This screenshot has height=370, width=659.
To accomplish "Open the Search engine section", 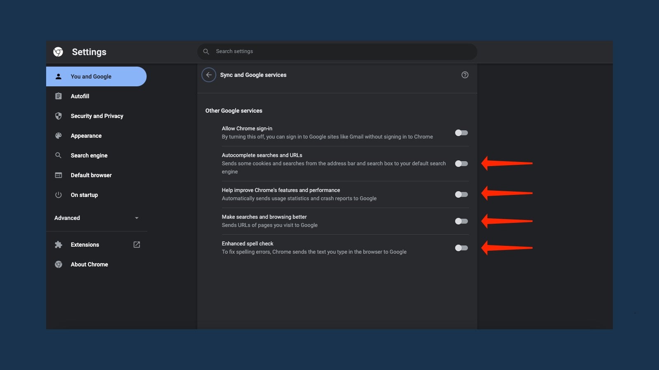I will (x=96, y=155).
